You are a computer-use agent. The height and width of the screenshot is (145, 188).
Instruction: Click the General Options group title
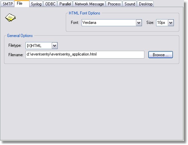[20, 36]
